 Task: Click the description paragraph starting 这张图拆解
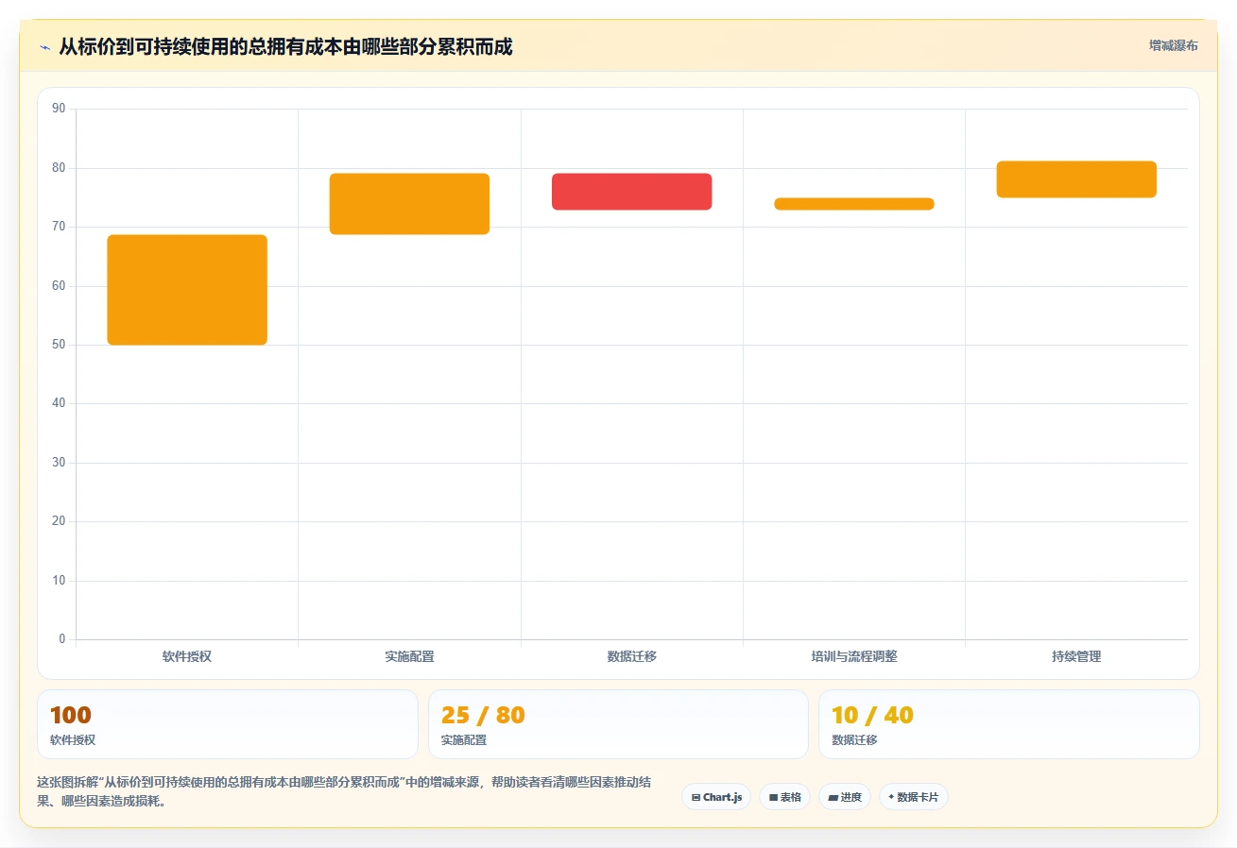(x=345, y=792)
